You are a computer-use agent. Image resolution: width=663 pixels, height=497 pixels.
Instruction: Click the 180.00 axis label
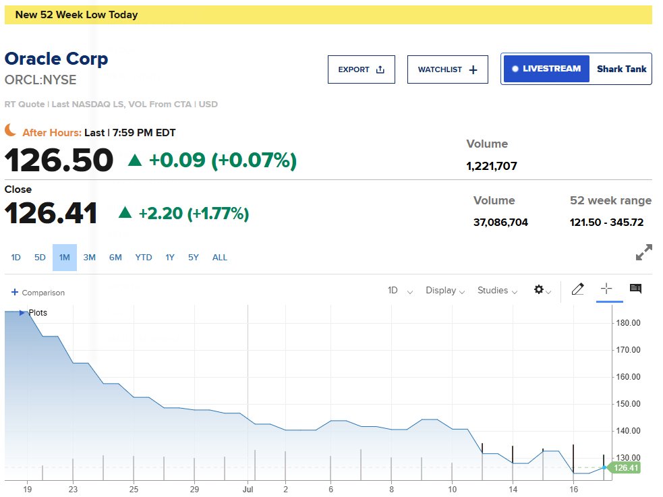[x=629, y=323]
